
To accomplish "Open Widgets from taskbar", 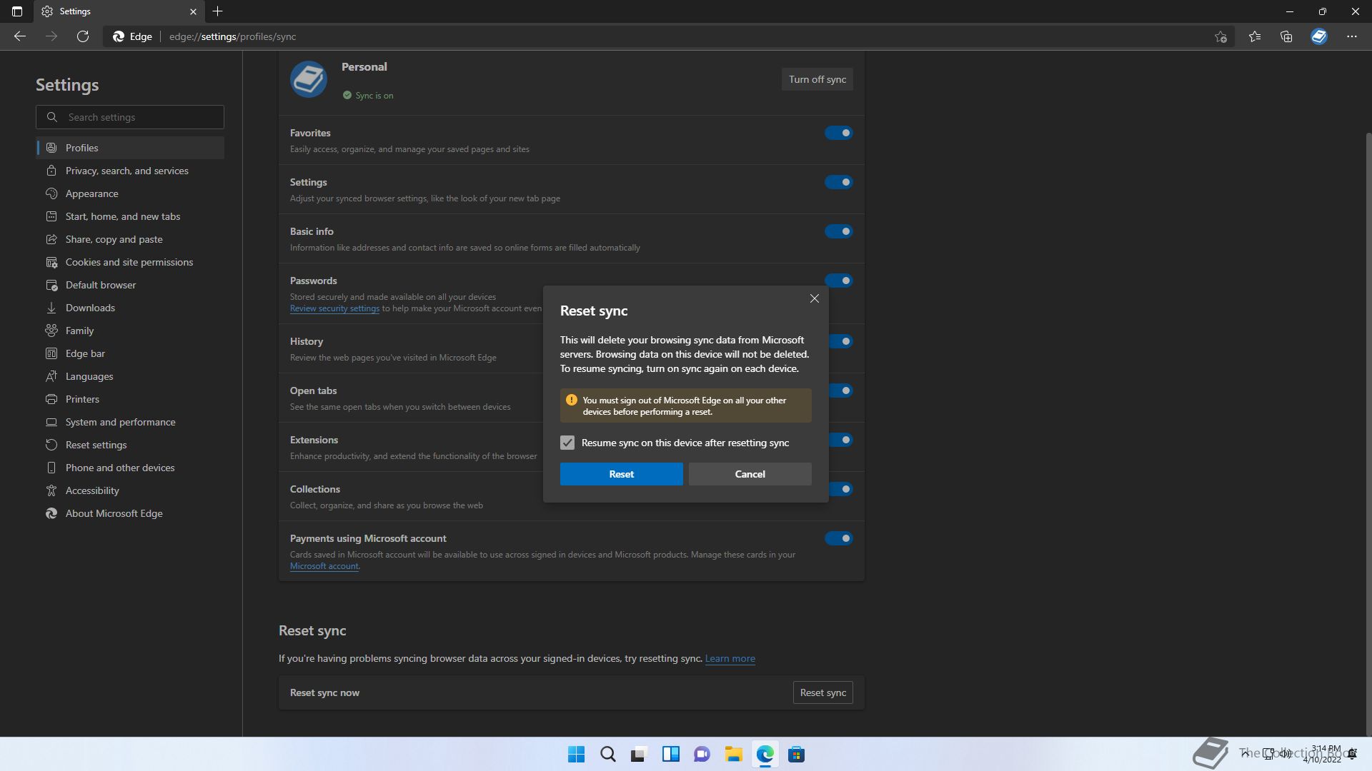I will [x=670, y=754].
